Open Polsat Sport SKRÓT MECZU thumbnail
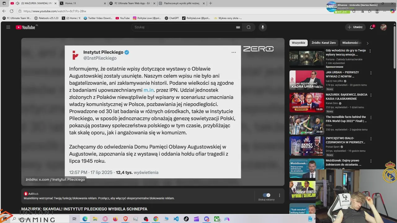 [x=306, y=146]
